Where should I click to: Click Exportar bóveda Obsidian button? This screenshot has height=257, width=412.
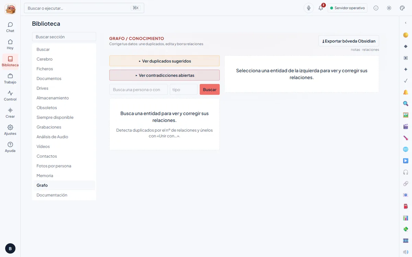[348, 41]
